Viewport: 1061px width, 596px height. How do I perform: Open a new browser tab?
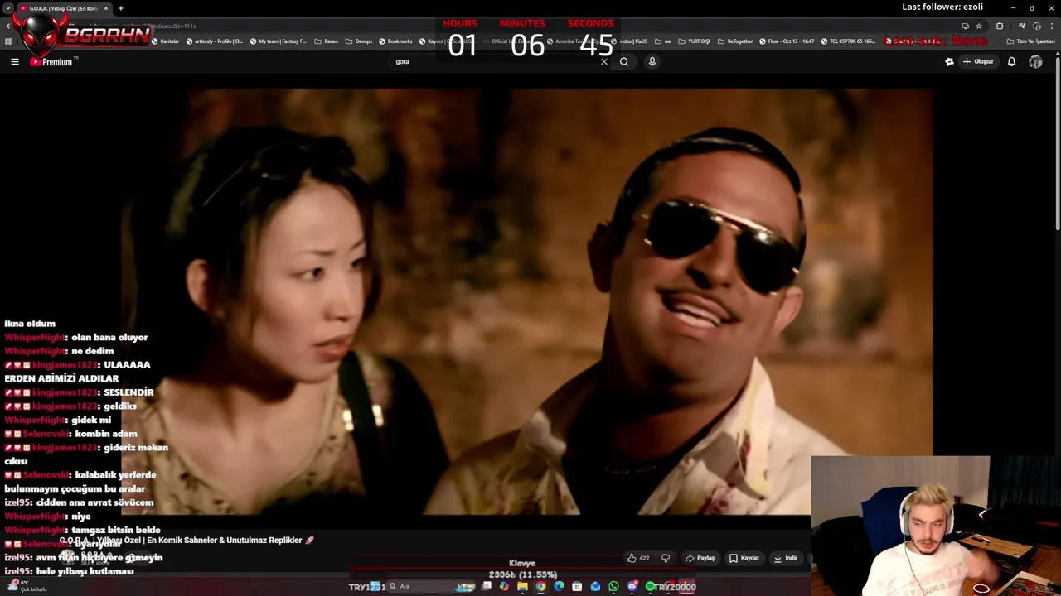121,8
